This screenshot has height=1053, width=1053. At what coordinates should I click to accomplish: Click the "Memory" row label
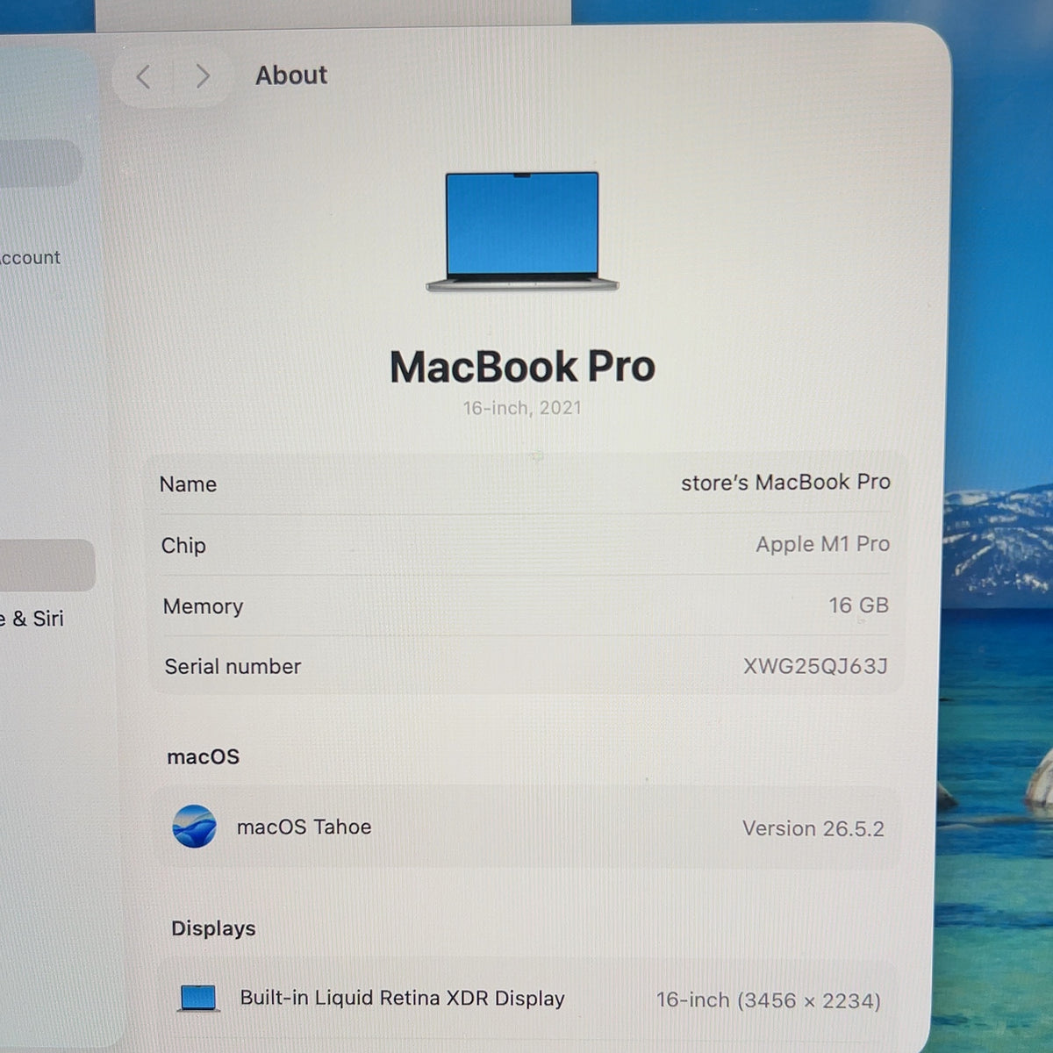[x=203, y=606]
